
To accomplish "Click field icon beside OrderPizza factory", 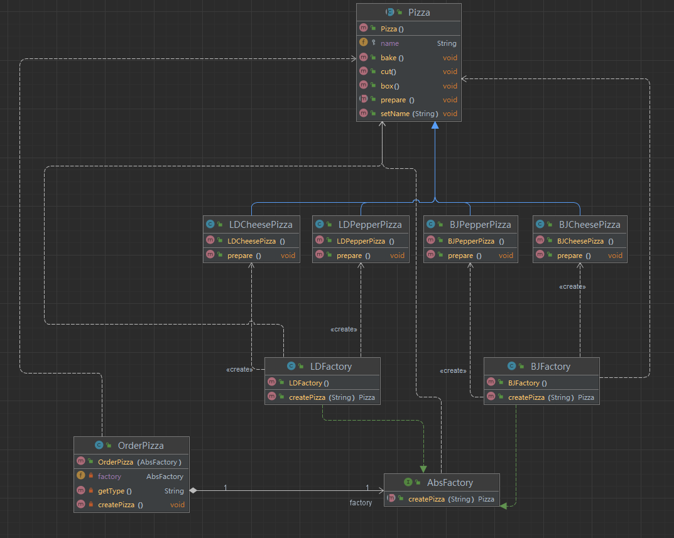I will click(x=81, y=475).
